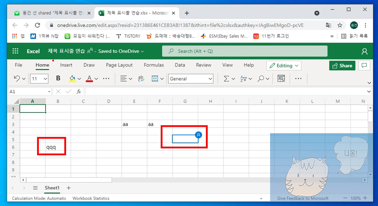Click the account profile icon in Excel header
Viewport: 378px width, 206px height.
[364, 51]
